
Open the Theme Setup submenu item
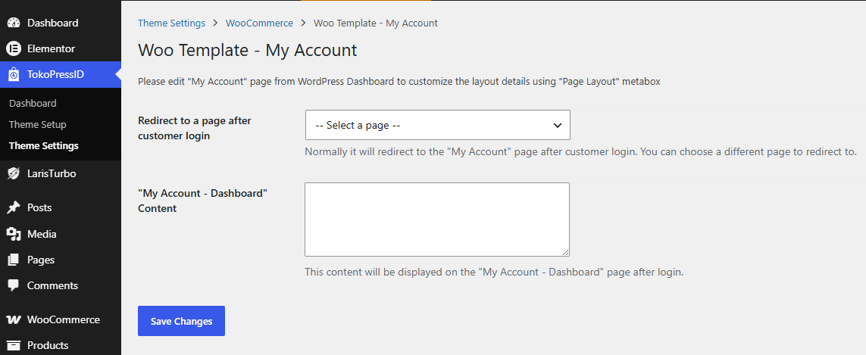coord(38,124)
